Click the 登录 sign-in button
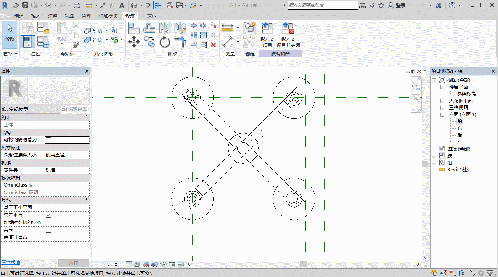This screenshot has height=277, width=498. (397, 5)
